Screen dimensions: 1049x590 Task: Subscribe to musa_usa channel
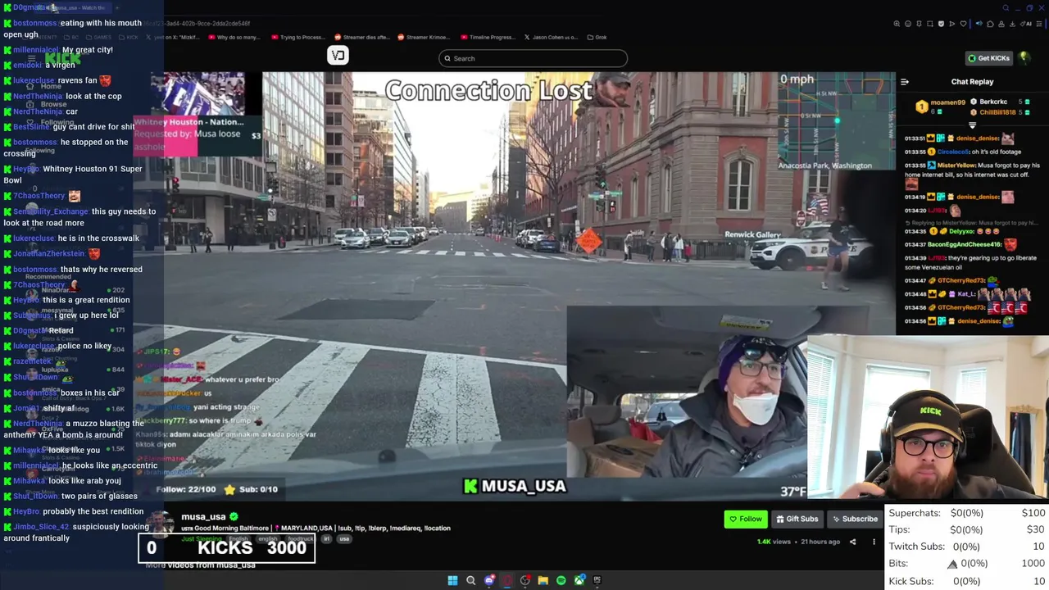[x=854, y=519]
